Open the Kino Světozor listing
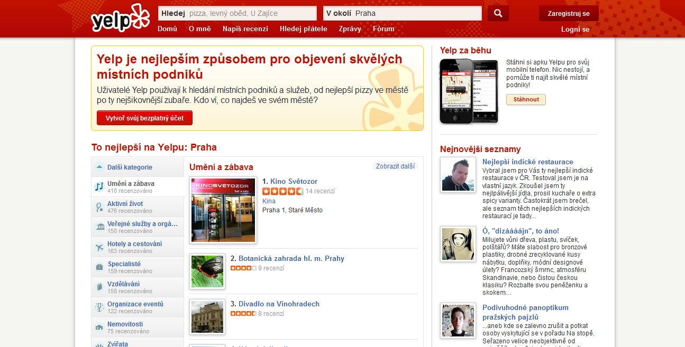 (294, 181)
